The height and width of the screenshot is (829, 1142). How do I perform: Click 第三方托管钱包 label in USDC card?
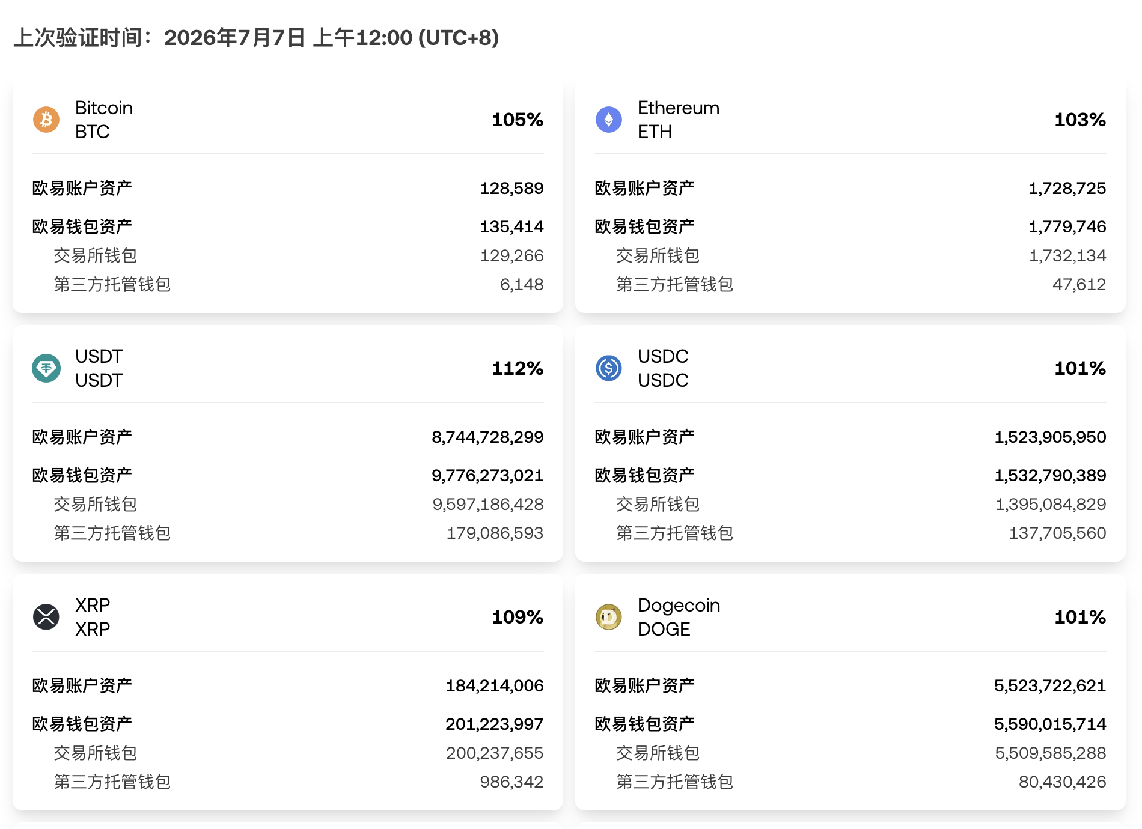pyautogui.click(x=675, y=533)
